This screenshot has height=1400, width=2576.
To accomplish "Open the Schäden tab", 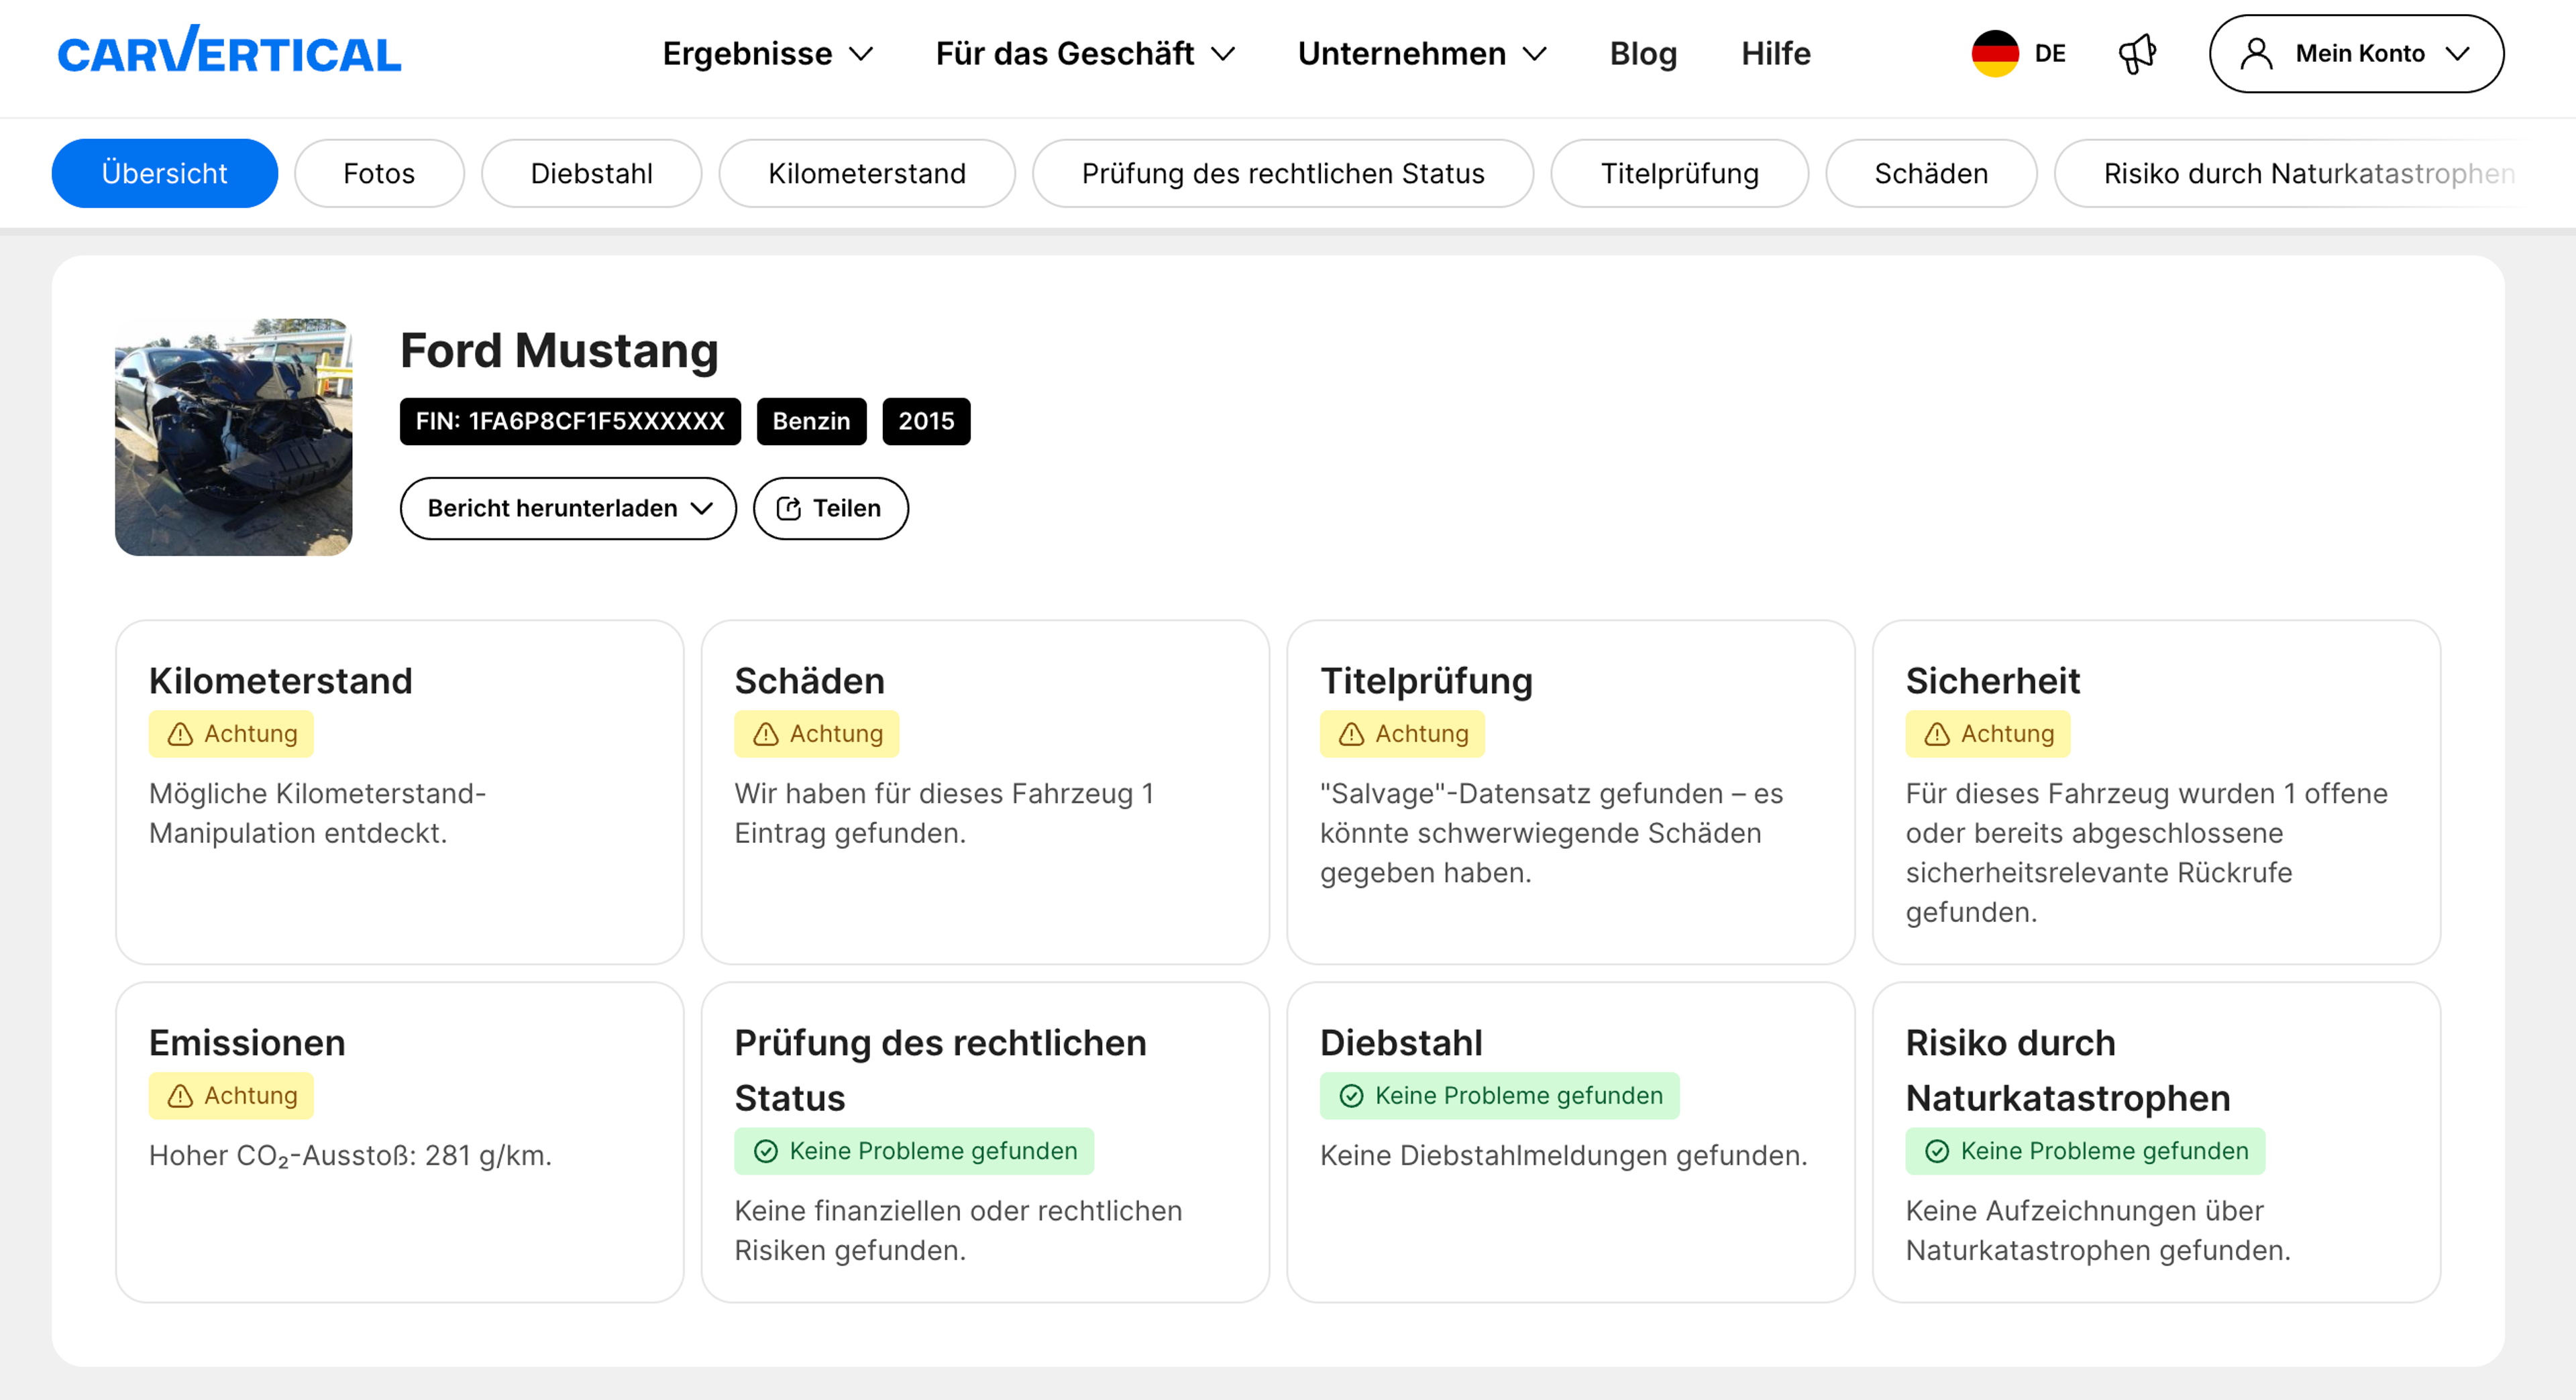I will [x=1931, y=173].
